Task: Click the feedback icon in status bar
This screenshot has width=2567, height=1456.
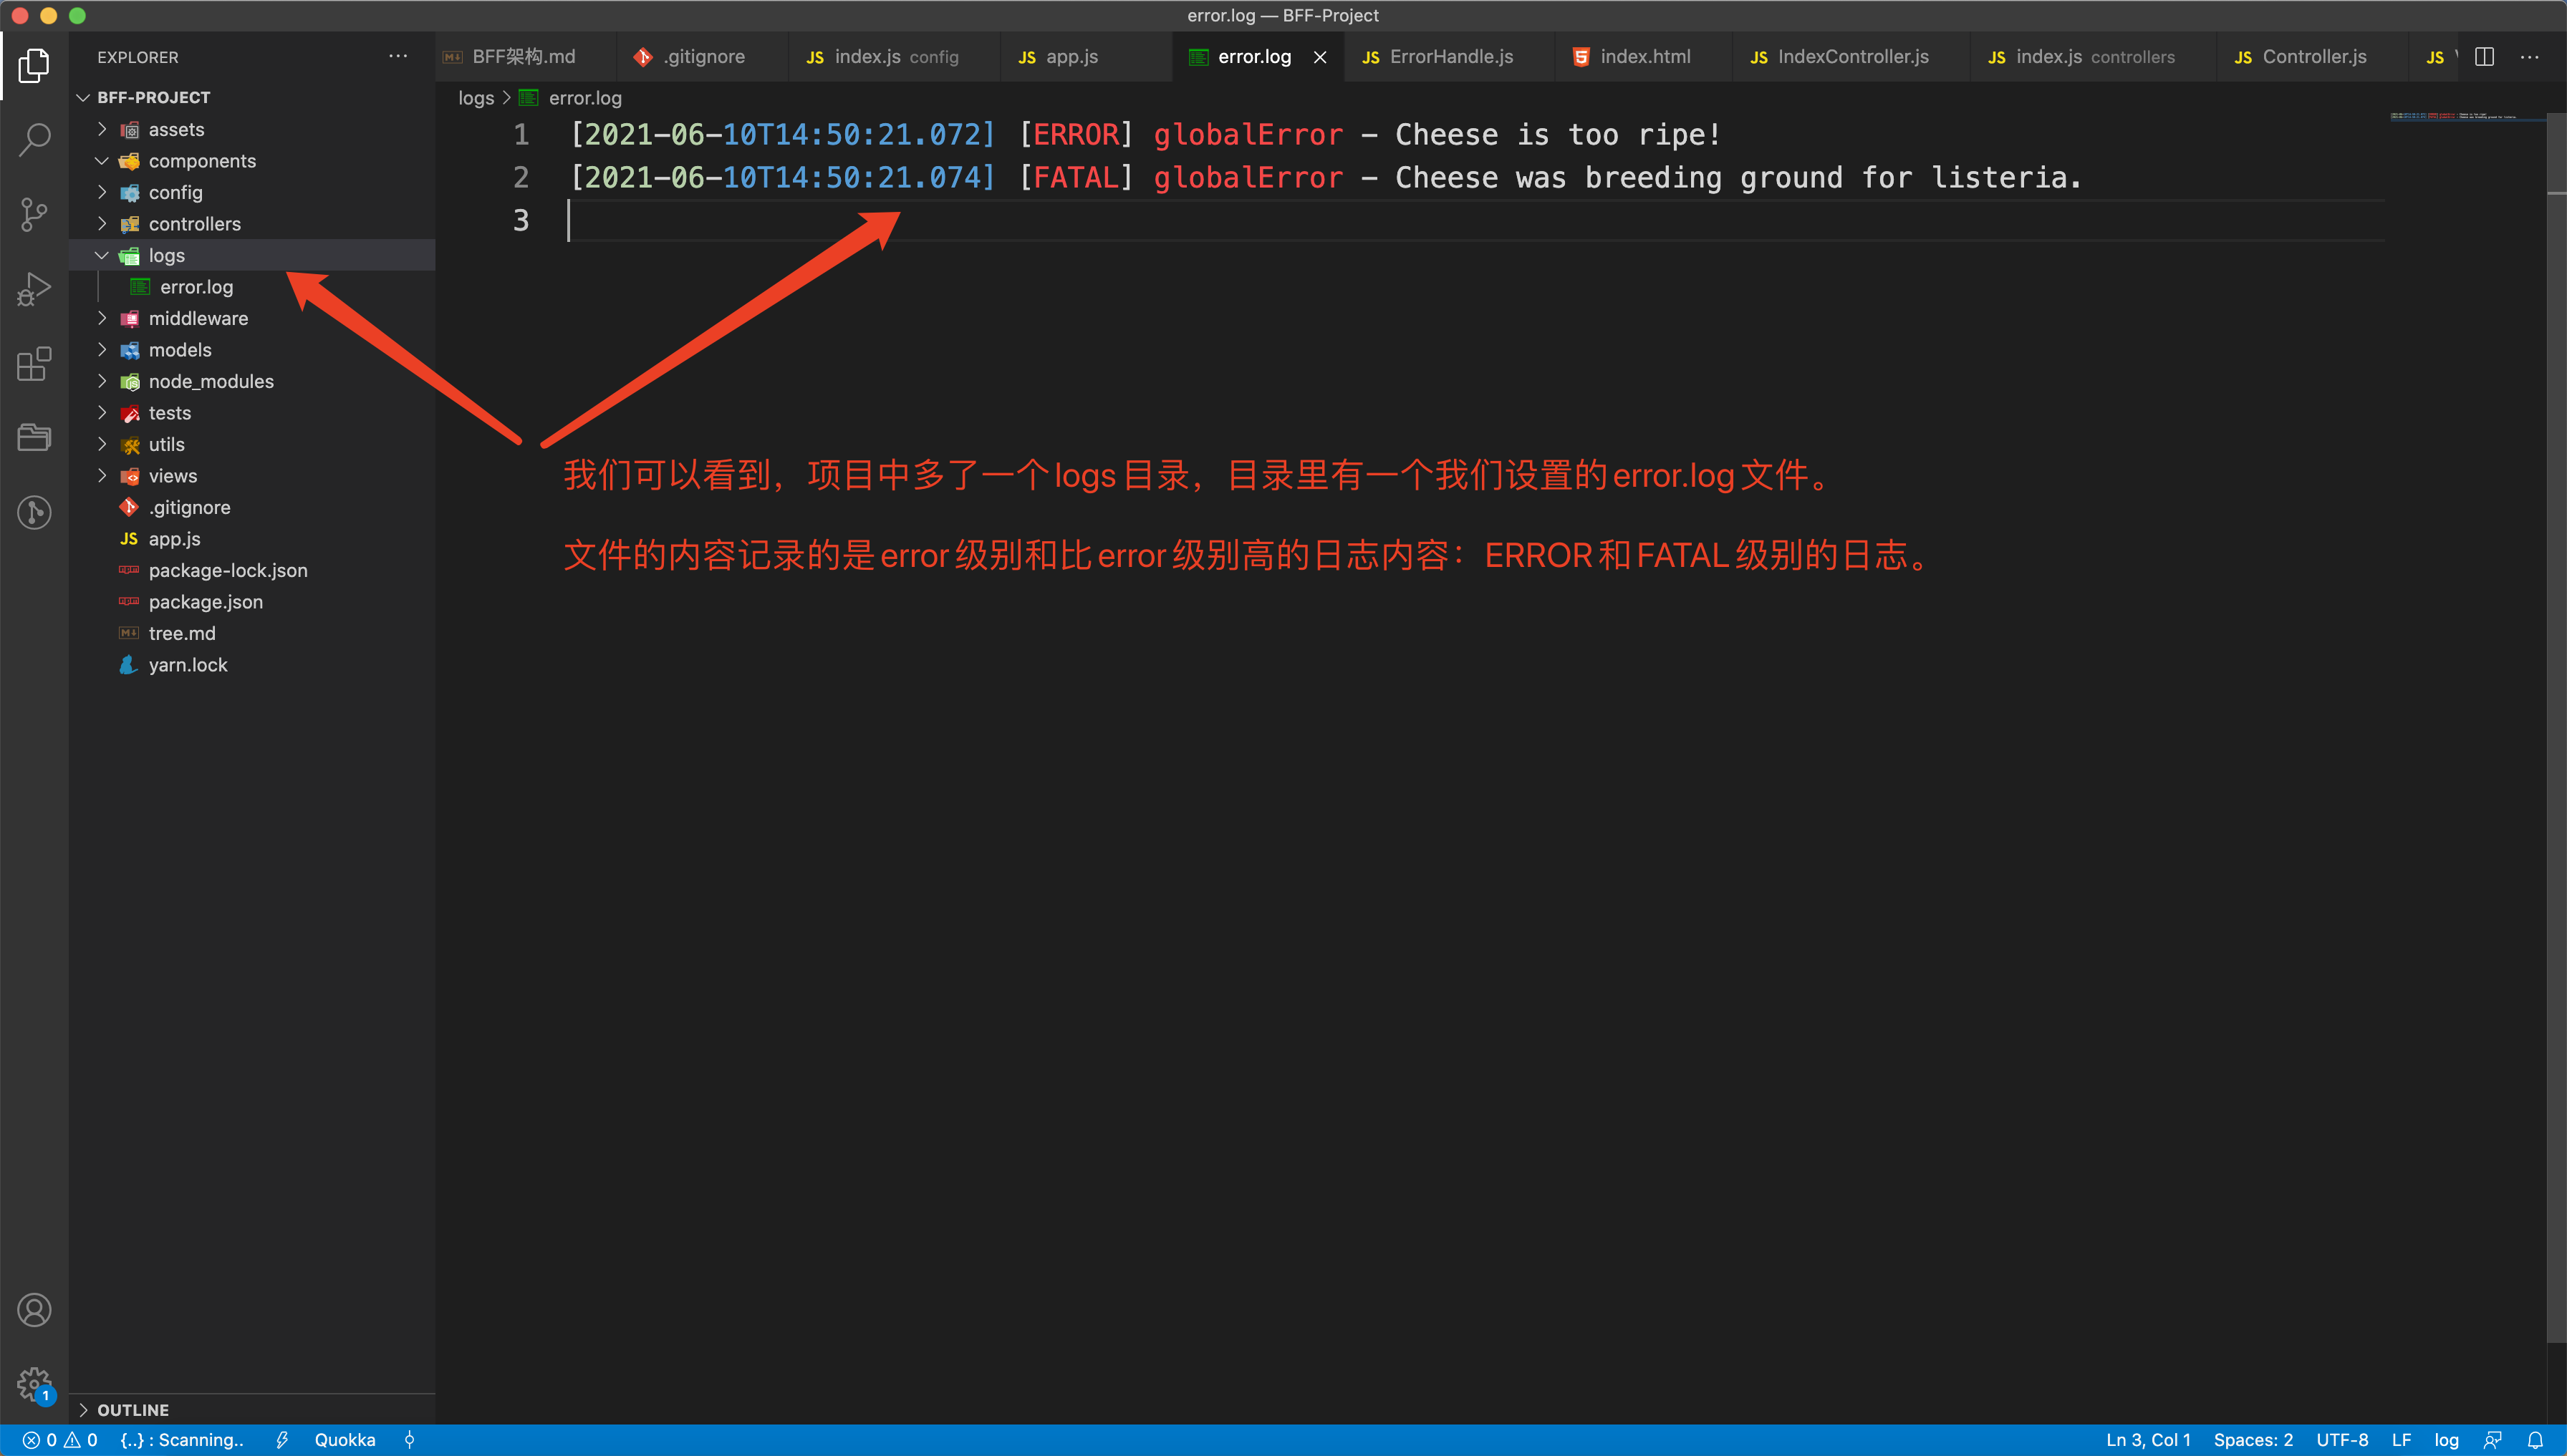Action: 2492,1440
